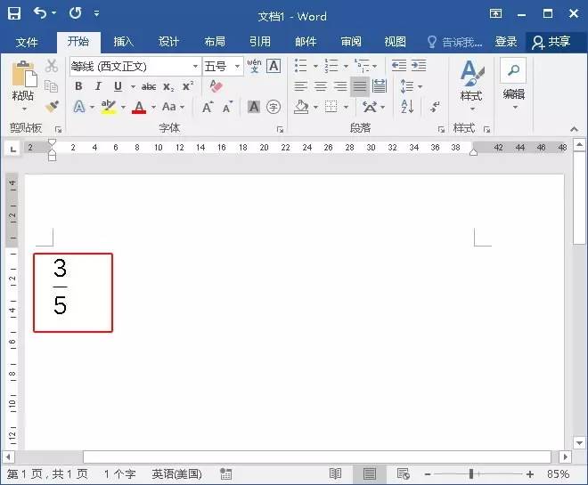Screen dimensions: 588x485
Task: Switch to the 邮件 tab
Action: coord(306,42)
